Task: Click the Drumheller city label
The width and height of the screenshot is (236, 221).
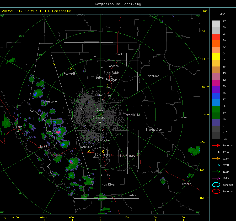Action: coord(154,130)
